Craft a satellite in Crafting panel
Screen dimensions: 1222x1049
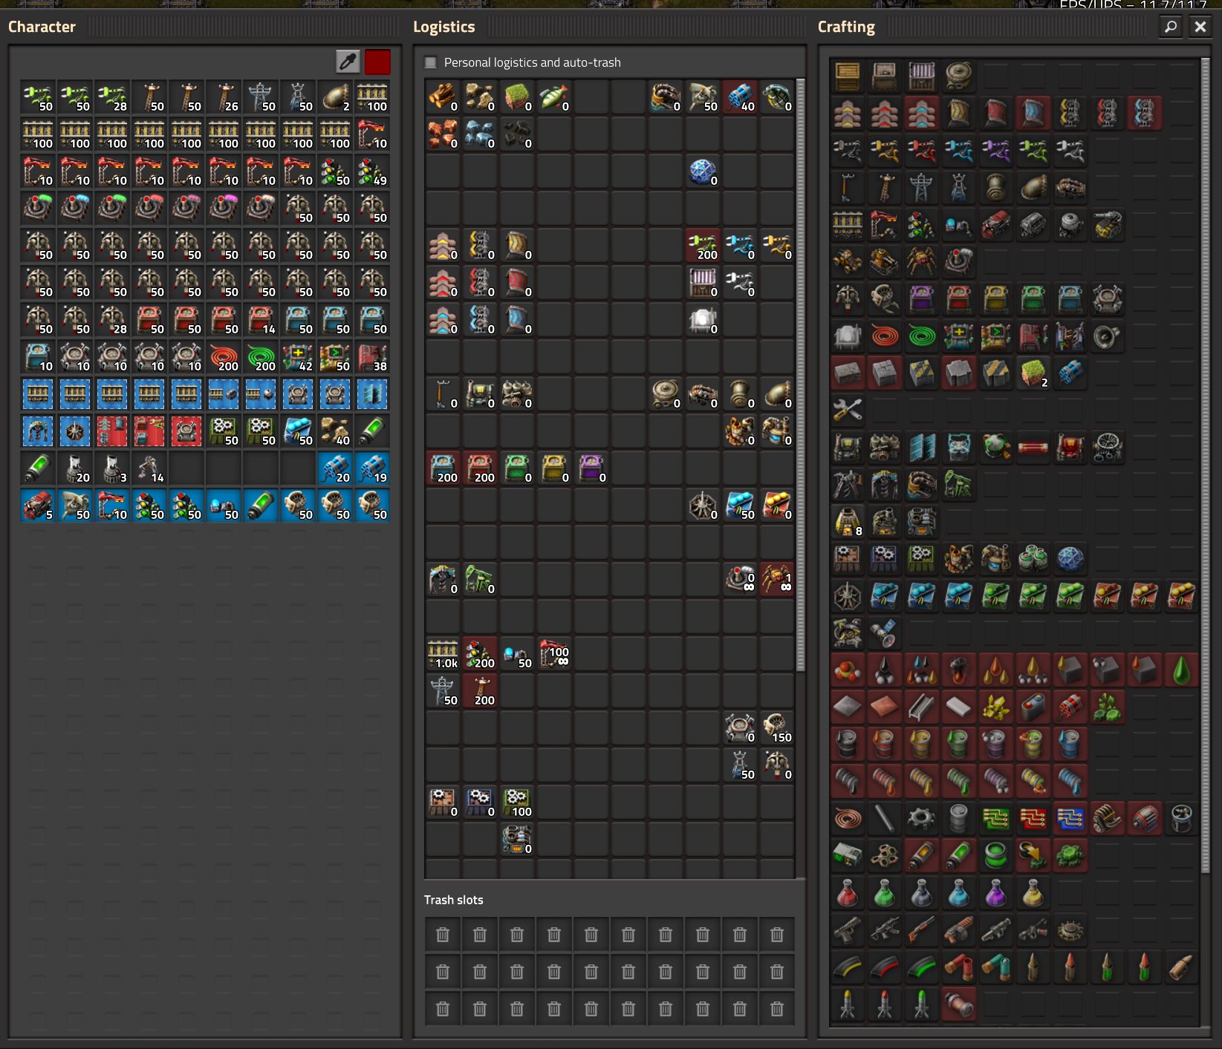tap(885, 633)
